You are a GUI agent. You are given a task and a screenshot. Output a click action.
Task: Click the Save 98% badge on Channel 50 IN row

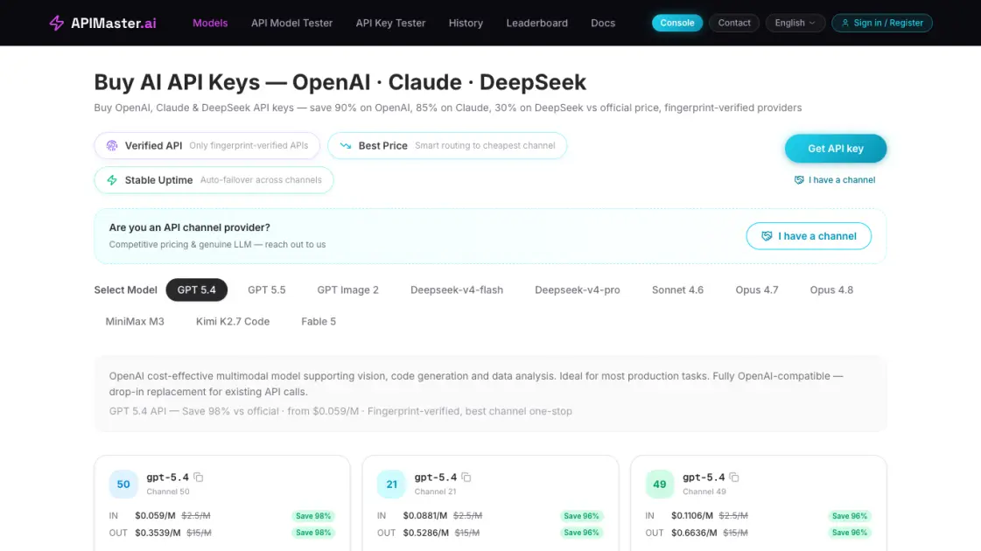pyautogui.click(x=312, y=516)
